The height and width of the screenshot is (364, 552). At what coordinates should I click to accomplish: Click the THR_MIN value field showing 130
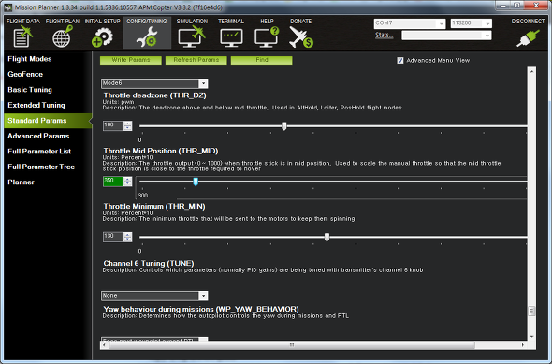pos(113,237)
